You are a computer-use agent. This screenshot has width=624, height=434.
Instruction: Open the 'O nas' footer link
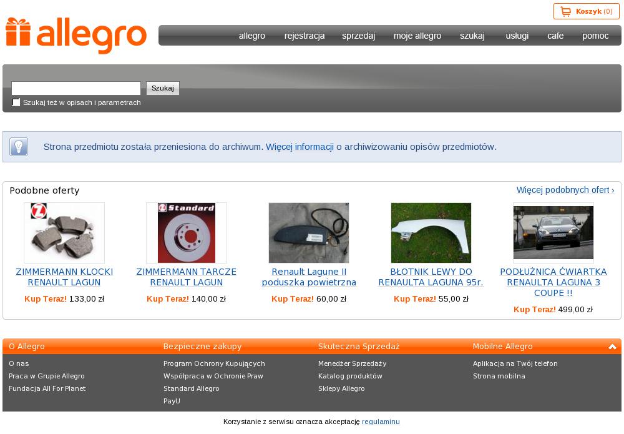pyautogui.click(x=19, y=363)
